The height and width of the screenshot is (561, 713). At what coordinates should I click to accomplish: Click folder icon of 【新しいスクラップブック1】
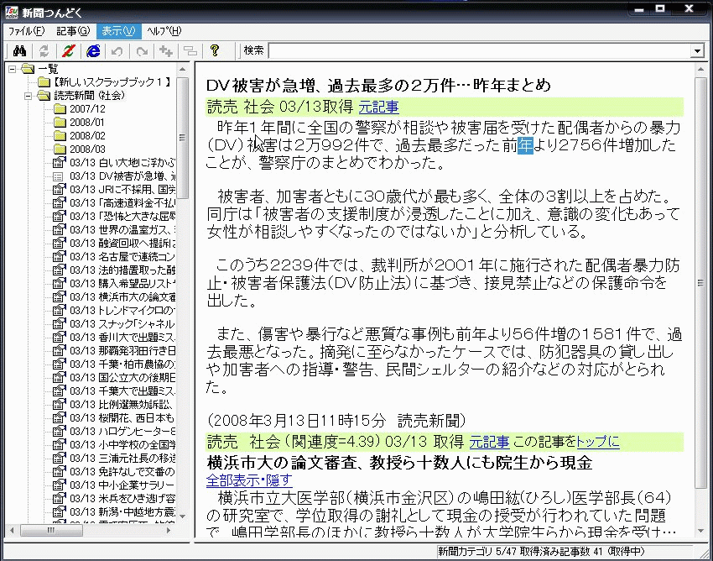point(44,82)
